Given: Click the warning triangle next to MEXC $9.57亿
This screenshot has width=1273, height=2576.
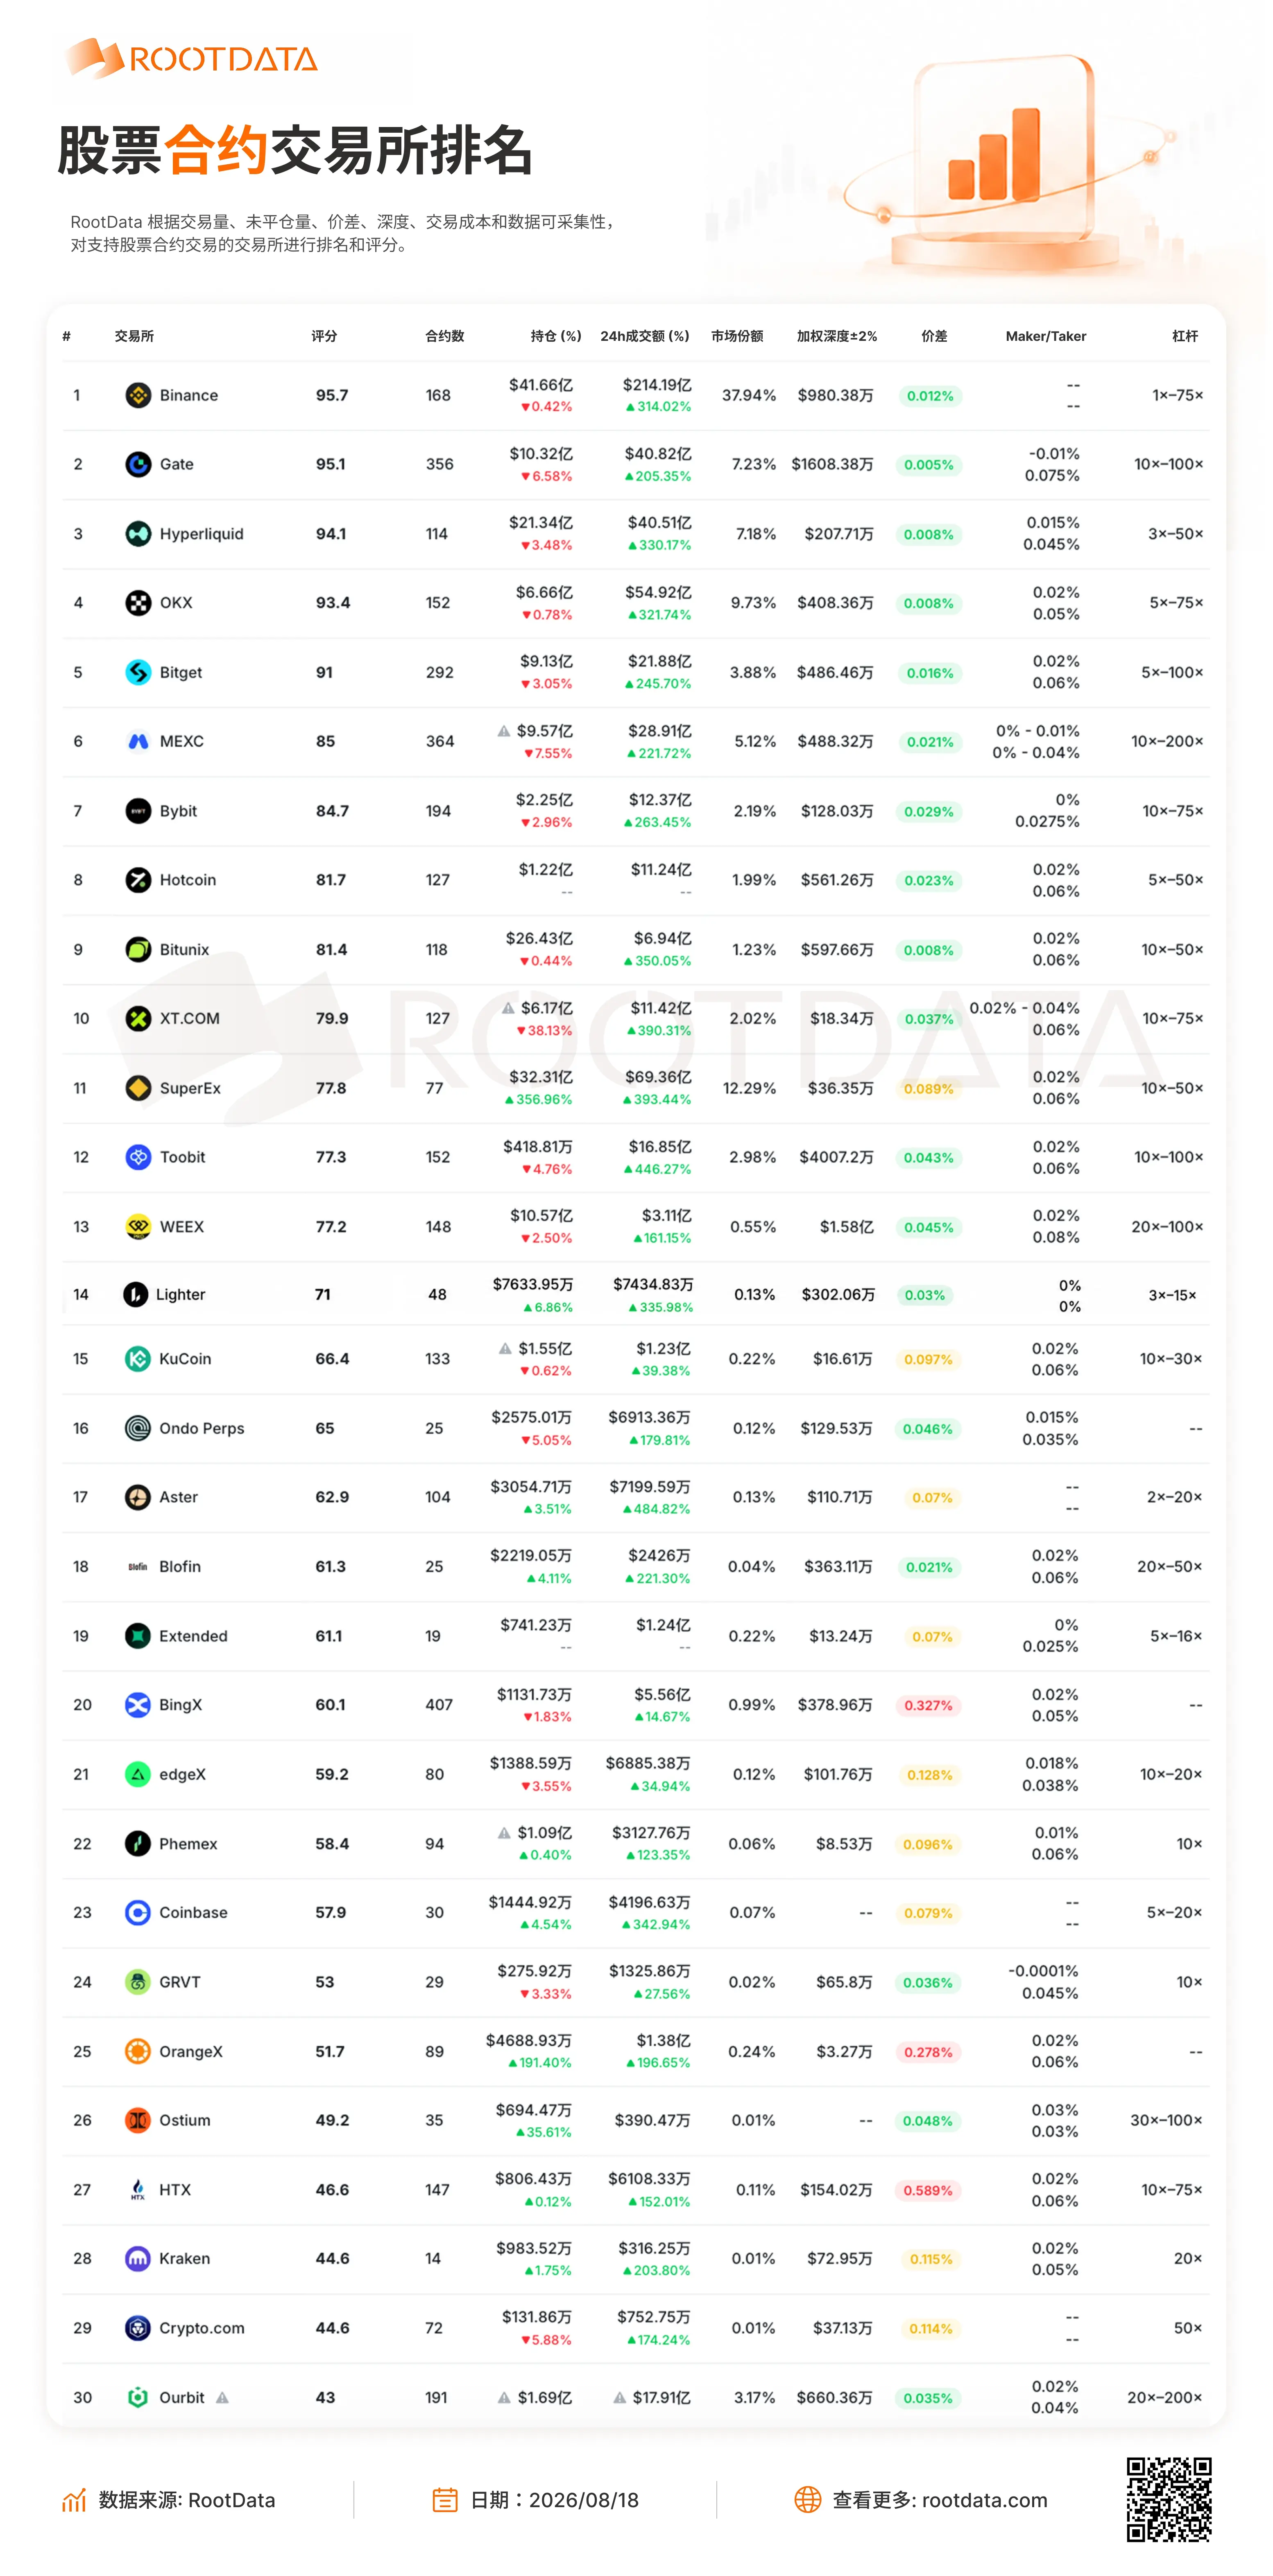Looking at the screenshot, I should [x=504, y=731].
